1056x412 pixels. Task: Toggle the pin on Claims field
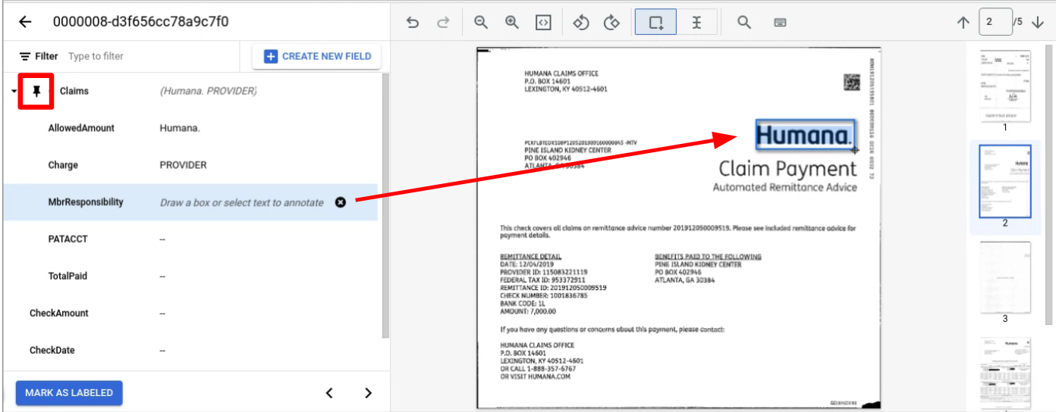pyautogui.click(x=36, y=91)
